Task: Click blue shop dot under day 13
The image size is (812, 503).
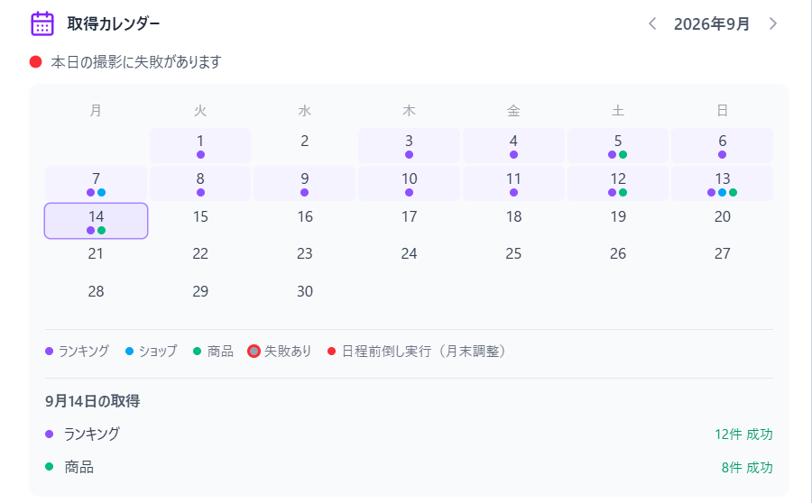Action: [x=722, y=193]
